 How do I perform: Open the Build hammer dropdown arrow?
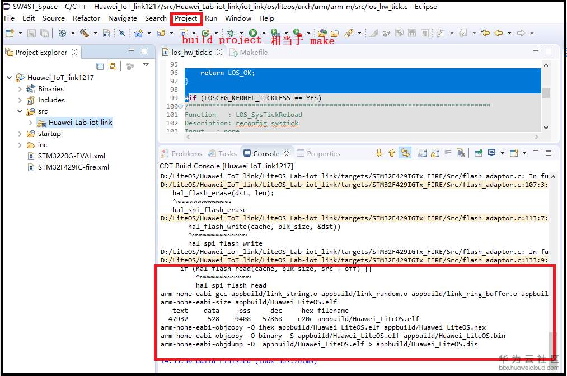tap(95, 33)
